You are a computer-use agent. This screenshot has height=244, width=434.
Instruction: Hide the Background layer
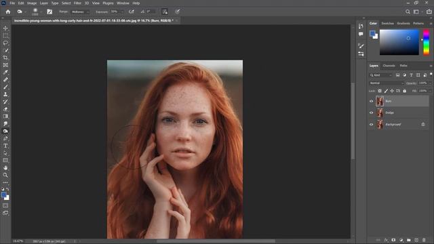tap(371, 125)
